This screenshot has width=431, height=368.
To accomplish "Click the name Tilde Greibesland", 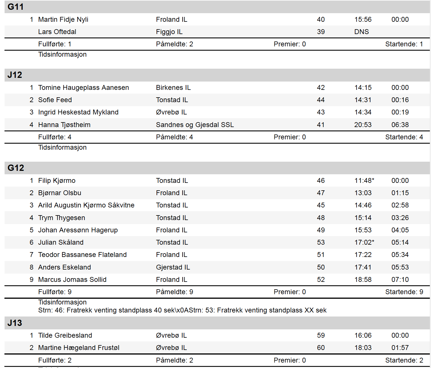I will click(65, 335).
